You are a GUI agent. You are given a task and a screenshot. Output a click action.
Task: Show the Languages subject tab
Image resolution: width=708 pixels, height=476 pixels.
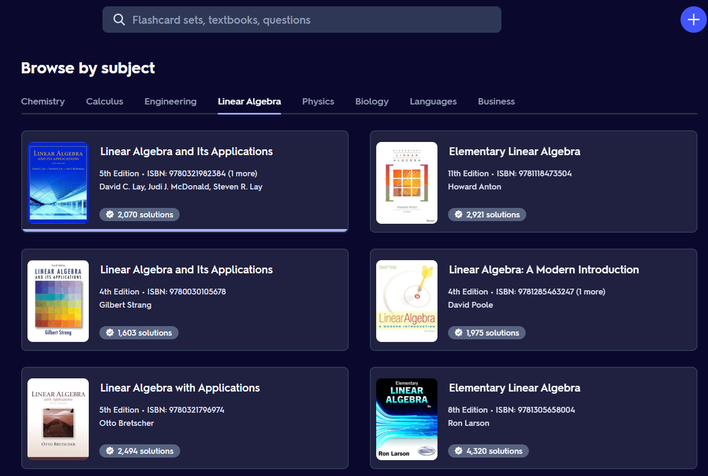tap(433, 101)
